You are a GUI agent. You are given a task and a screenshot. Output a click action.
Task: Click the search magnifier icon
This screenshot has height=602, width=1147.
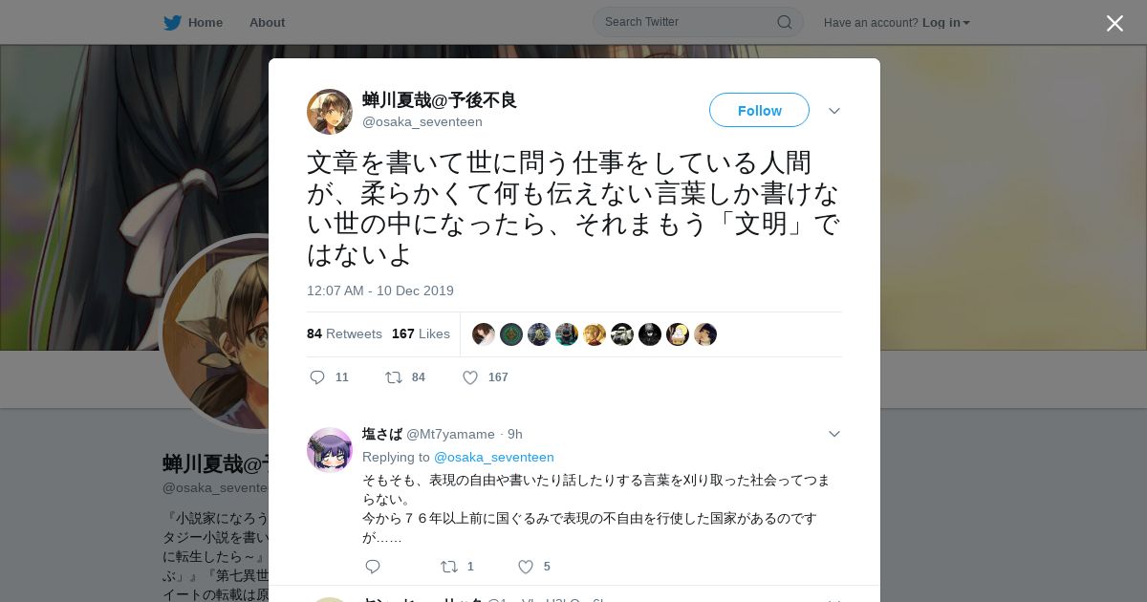784,22
